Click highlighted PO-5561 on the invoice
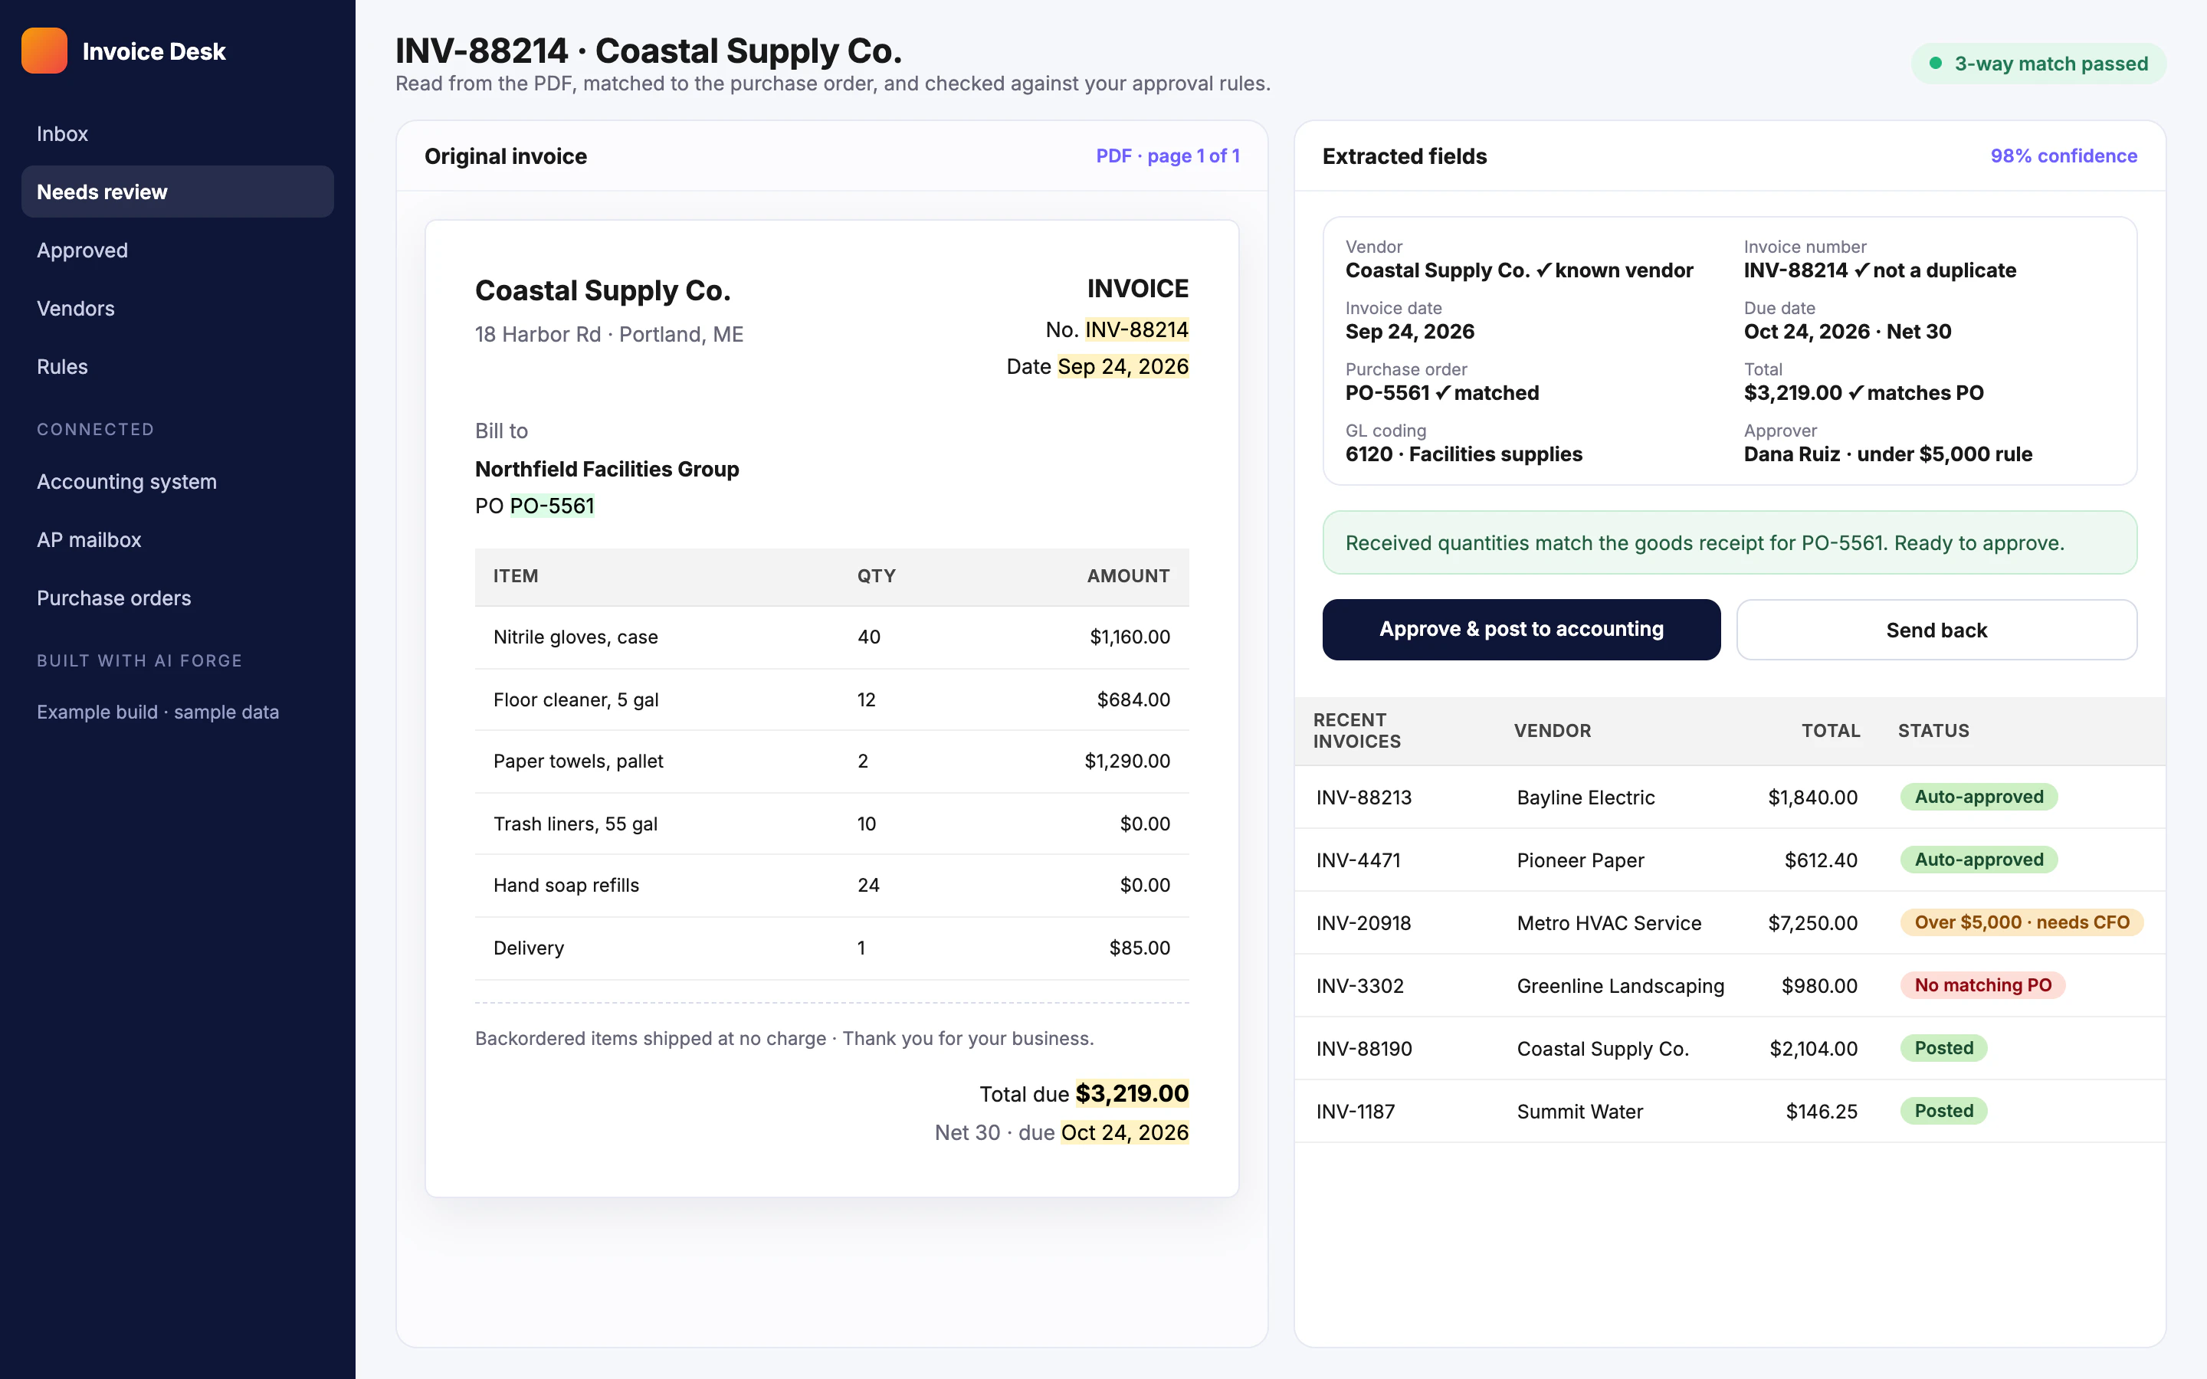 pyautogui.click(x=552, y=506)
